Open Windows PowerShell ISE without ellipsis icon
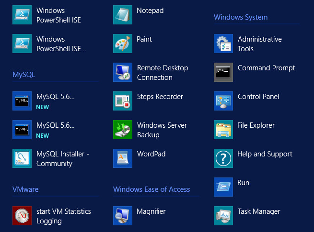314x232 pixels. coord(22,15)
